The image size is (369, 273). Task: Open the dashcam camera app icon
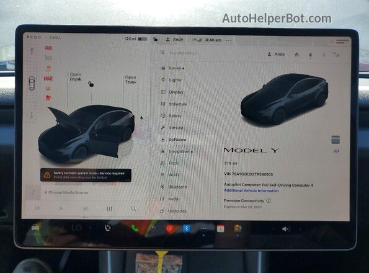pos(153,228)
